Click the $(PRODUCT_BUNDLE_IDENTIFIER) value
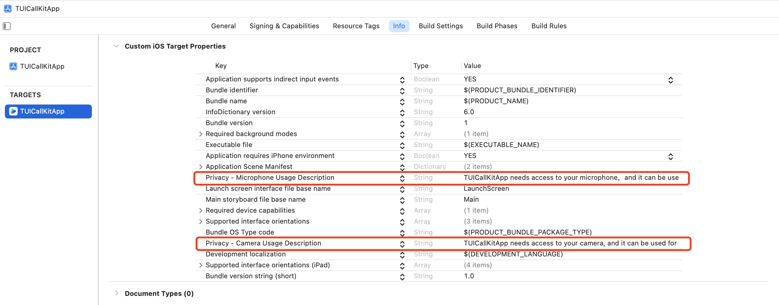The height and width of the screenshot is (305, 779). (520, 90)
